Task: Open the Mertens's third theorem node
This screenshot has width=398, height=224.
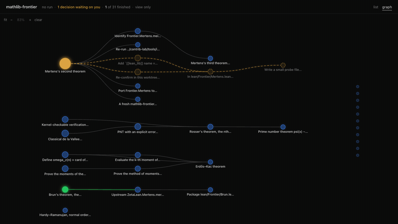Action: pos(210,58)
